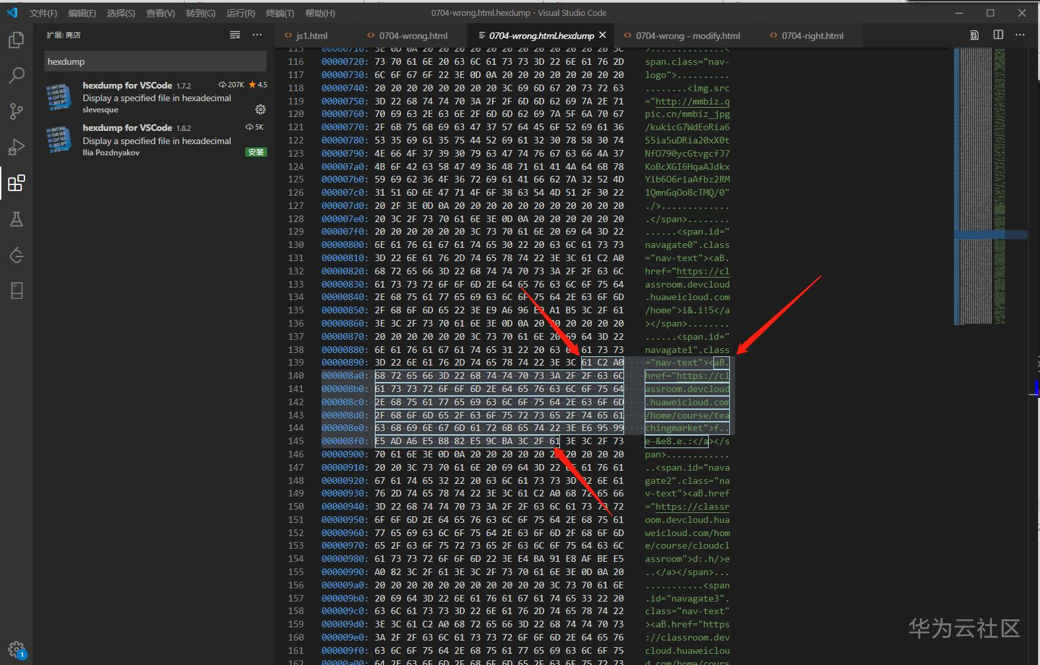1040x665 pixels.
Task: Open the hexdump for VSCode 1.8.2 title
Action: (x=127, y=128)
